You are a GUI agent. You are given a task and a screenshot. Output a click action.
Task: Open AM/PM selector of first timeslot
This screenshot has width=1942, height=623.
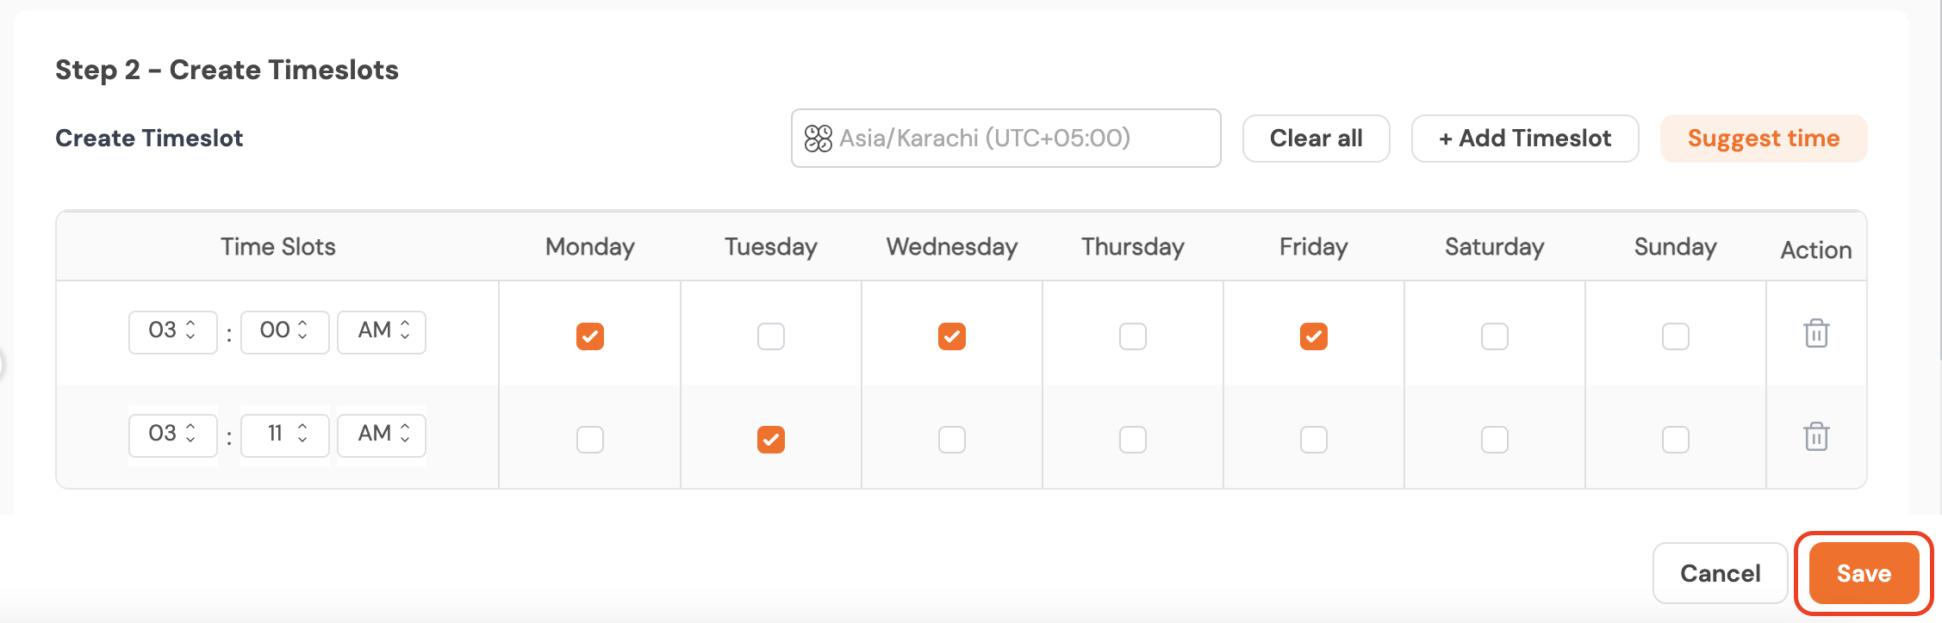[382, 331]
